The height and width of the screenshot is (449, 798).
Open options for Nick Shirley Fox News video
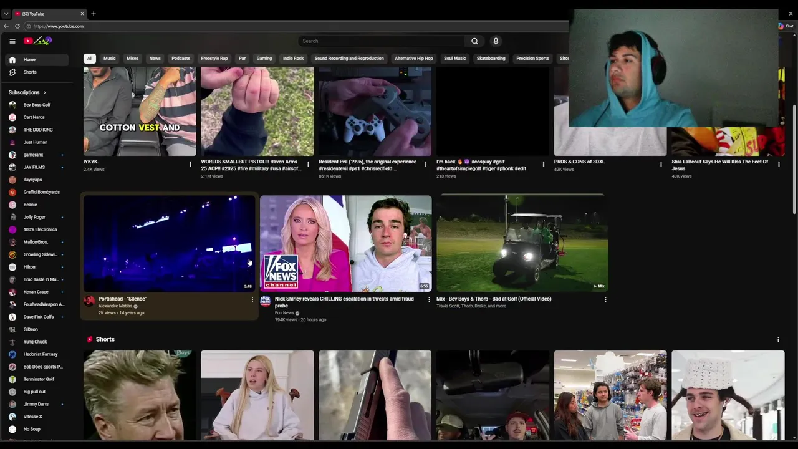[x=429, y=299]
